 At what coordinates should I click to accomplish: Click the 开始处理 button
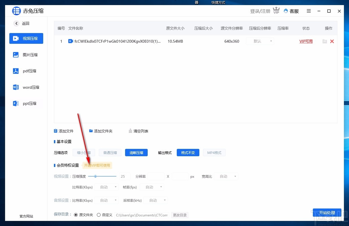[x=327, y=213]
